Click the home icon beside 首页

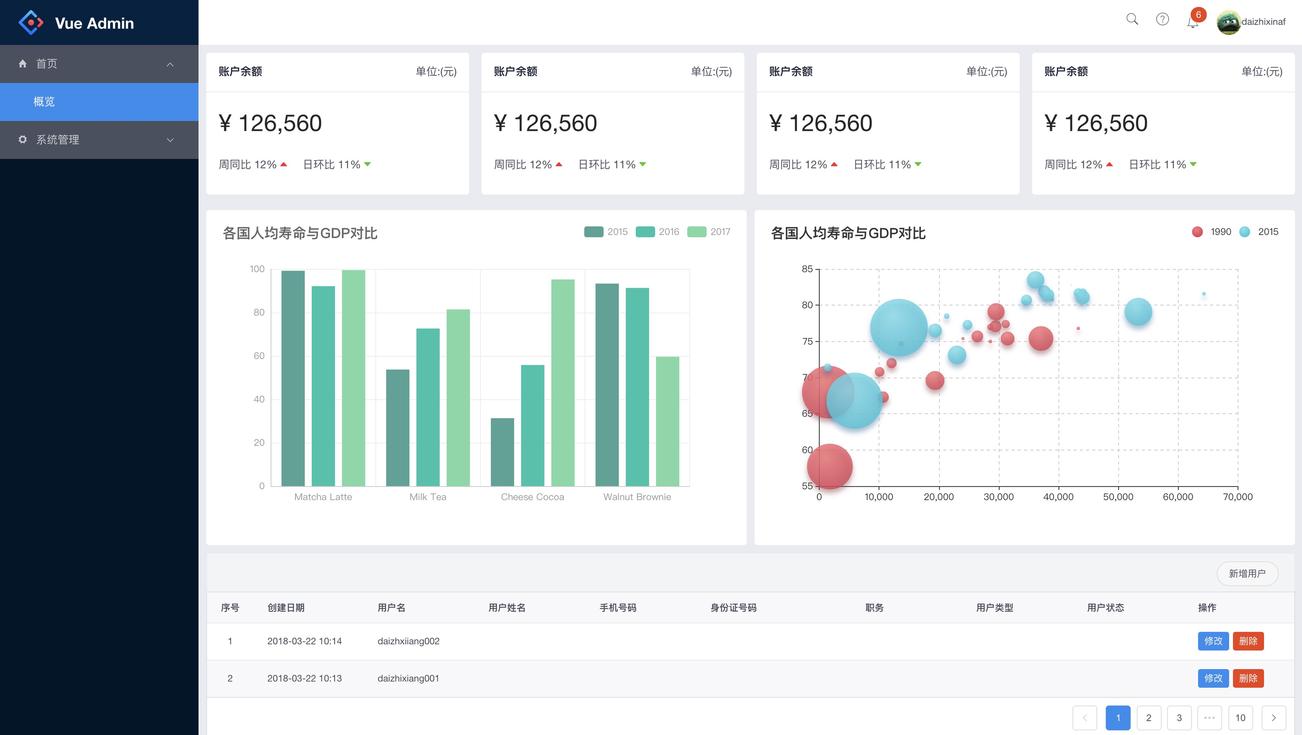[x=23, y=64]
